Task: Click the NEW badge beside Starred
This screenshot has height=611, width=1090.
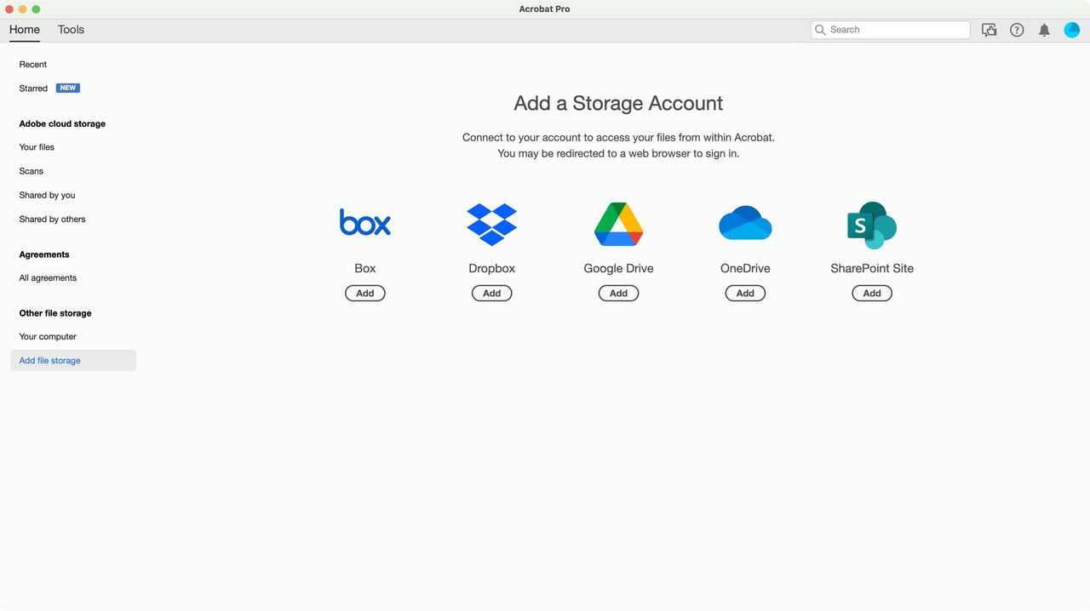Action: click(68, 88)
